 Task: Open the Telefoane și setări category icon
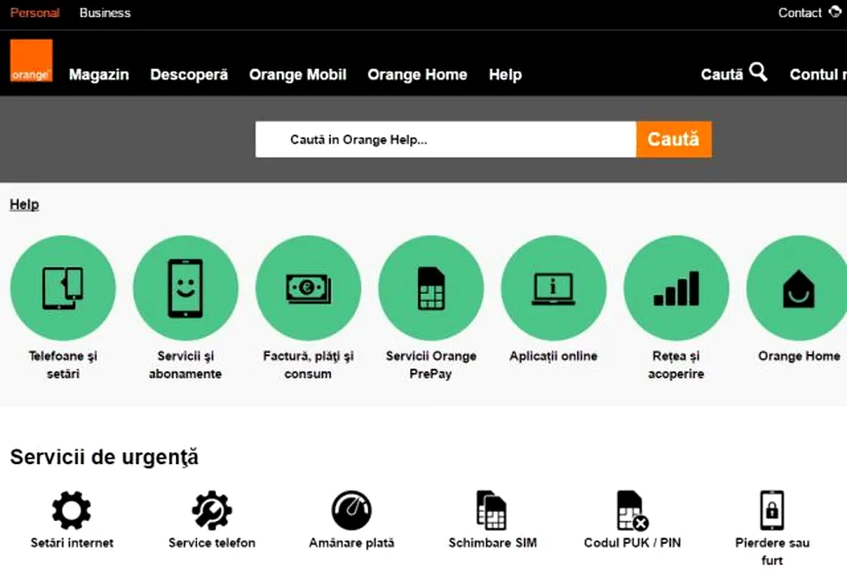[x=63, y=287]
